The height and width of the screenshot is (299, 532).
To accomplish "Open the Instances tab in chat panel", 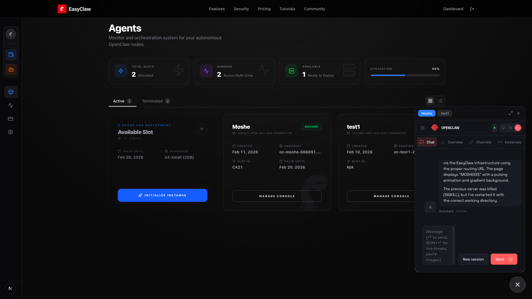I will pos(510,142).
